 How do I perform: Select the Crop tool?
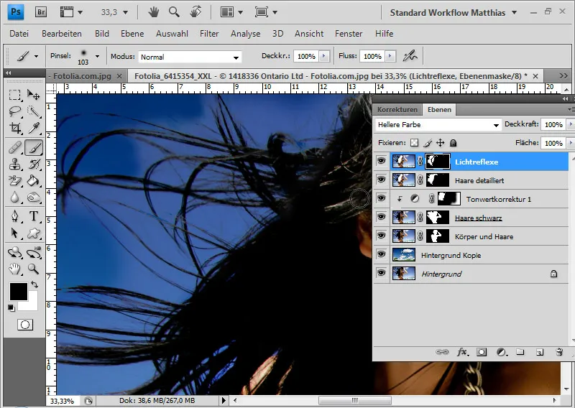point(14,128)
